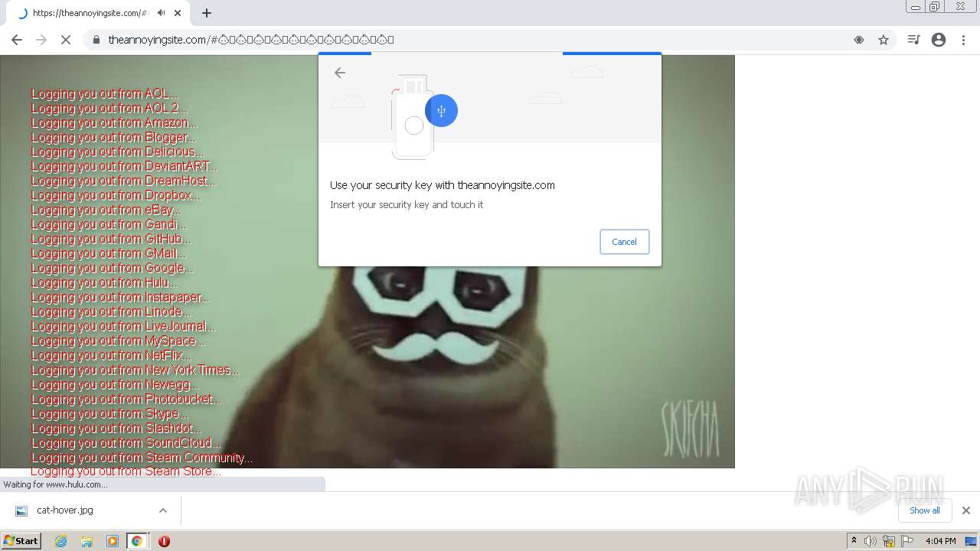Open the Chrome profile avatar
The width and height of the screenshot is (980, 551).
click(939, 40)
